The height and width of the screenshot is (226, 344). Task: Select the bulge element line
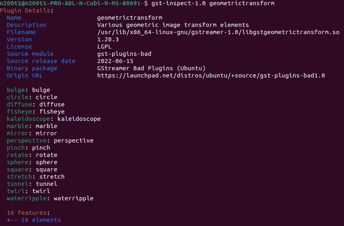(x=28, y=90)
